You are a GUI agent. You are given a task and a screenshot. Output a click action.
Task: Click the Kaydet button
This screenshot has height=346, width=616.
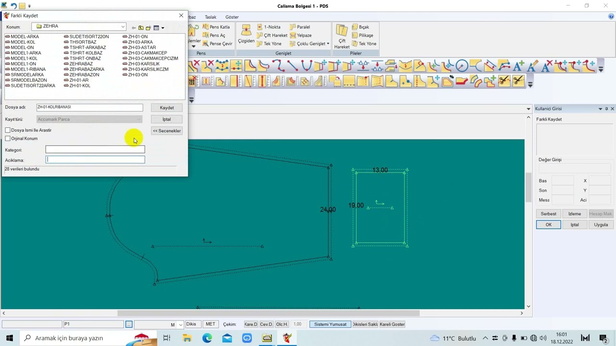click(167, 108)
